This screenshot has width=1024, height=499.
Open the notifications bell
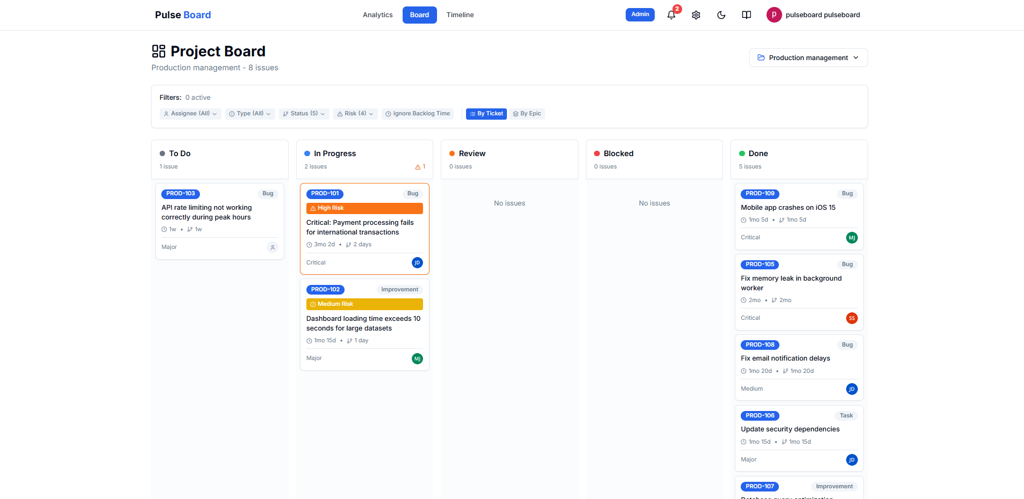(671, 15)
